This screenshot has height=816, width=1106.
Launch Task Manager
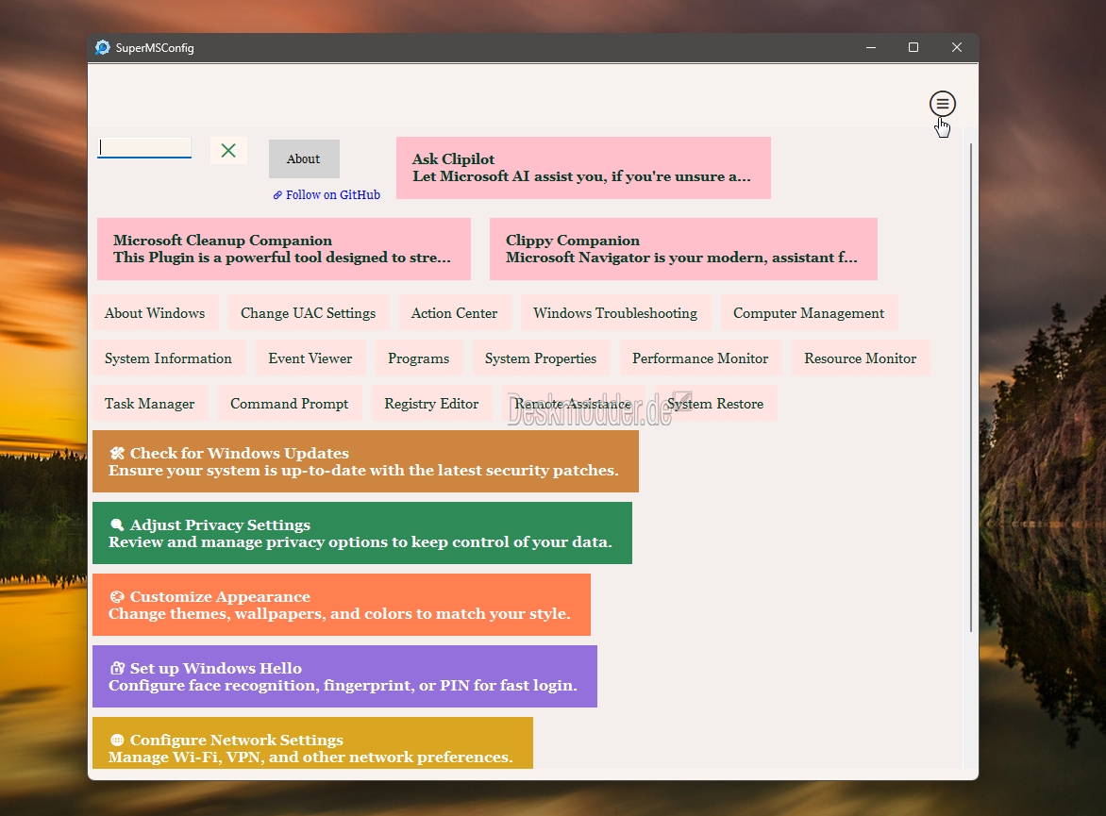[149, 404]
